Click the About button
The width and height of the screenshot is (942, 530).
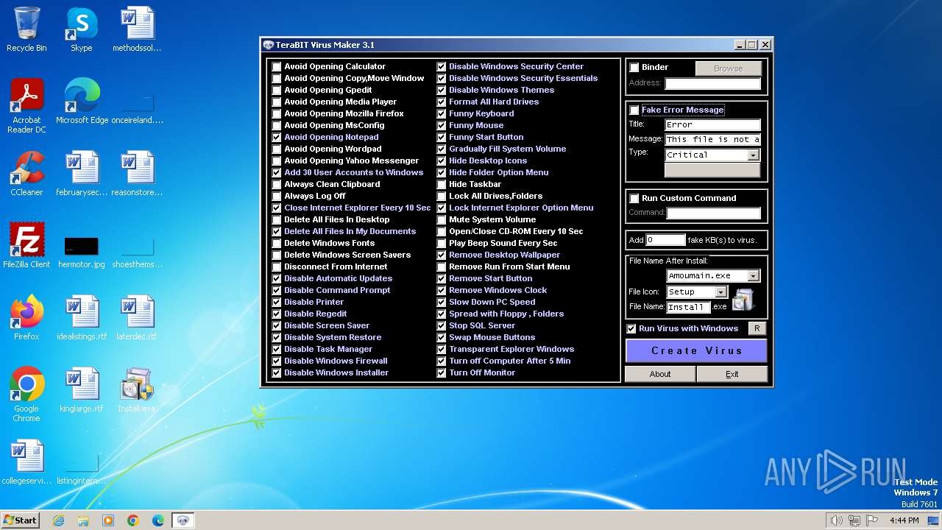tap(660, 374)
